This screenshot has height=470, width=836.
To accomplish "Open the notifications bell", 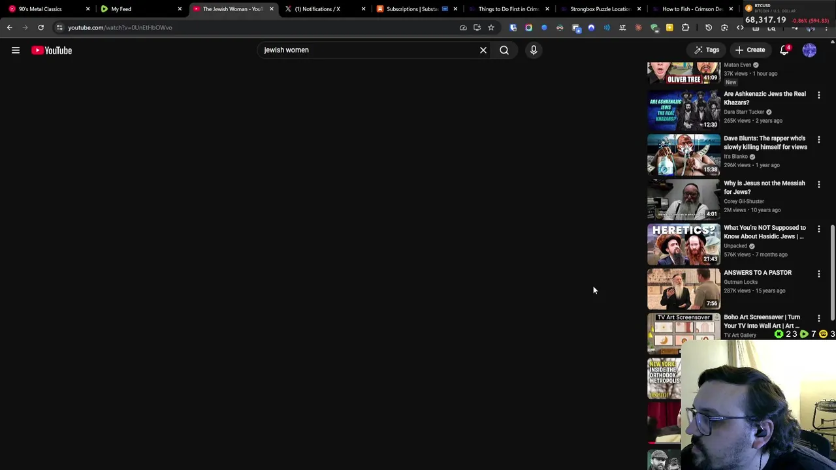I will (785, 50).
